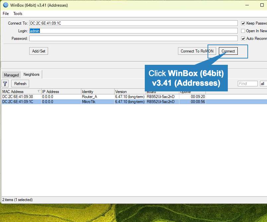Open the Tools menu

click(x=18, y=14)
